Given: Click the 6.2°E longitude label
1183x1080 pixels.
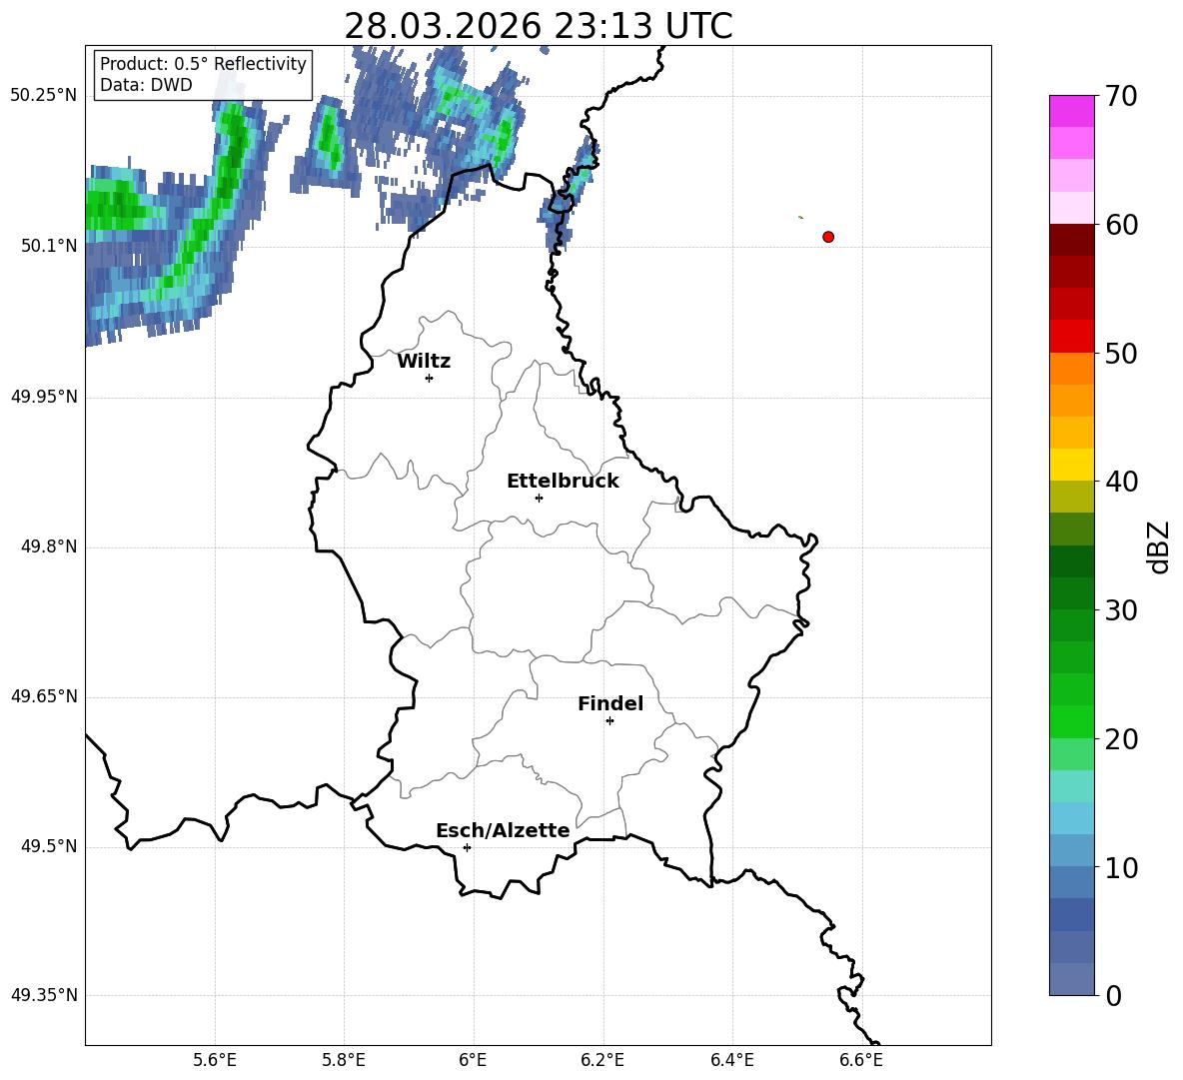Looking at the screenshot, I should pos(602,1060).
